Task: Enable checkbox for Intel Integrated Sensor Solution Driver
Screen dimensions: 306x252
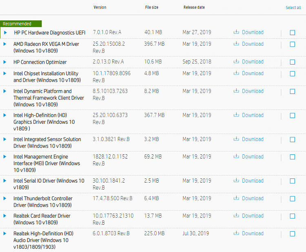Action: tap(292, 140)
